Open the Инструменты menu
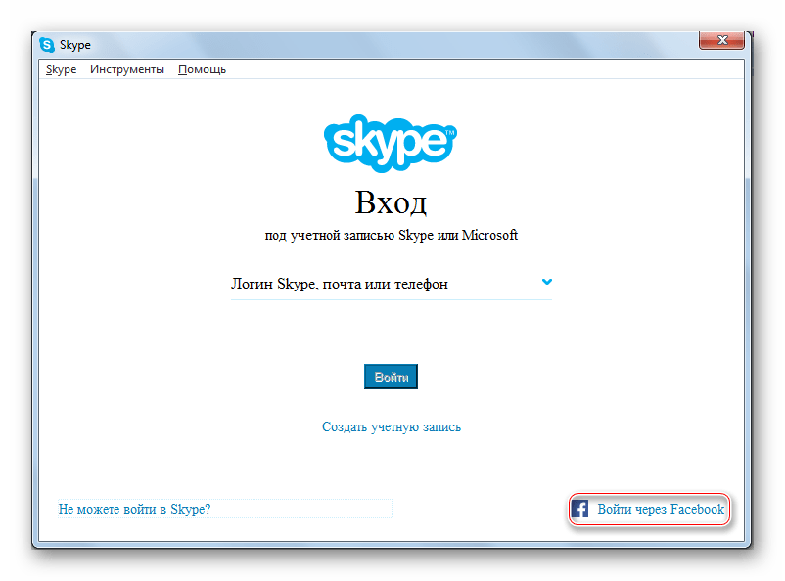This screenshot has height=581, width=785. click(127, 69)
